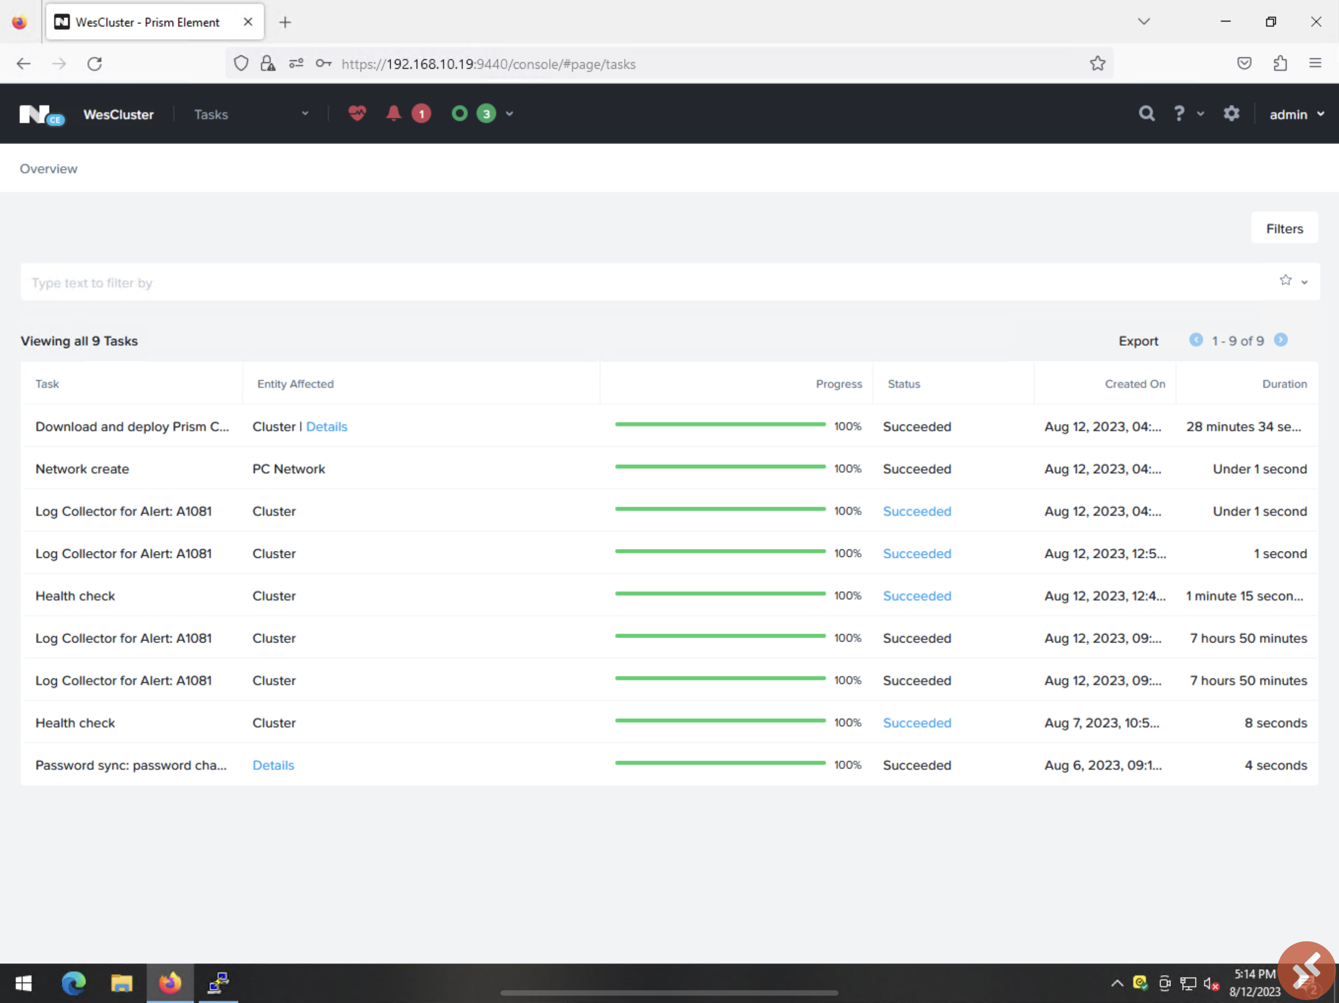Image resolution: width=1339 pixels, height=1003 pixels.
Task: Expand the recent tasks chevron beside badge 3
Action: coord(510,114)
